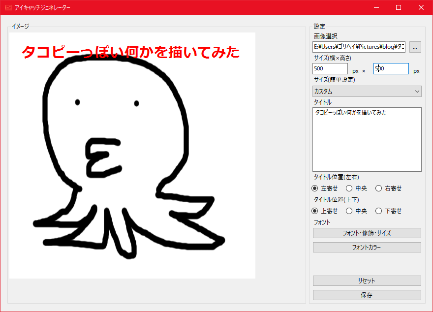Focus the image path field E:¥Users¥ゴリヘイ
The width and height of the screenshot is (433, 312).
pos(359,47)
